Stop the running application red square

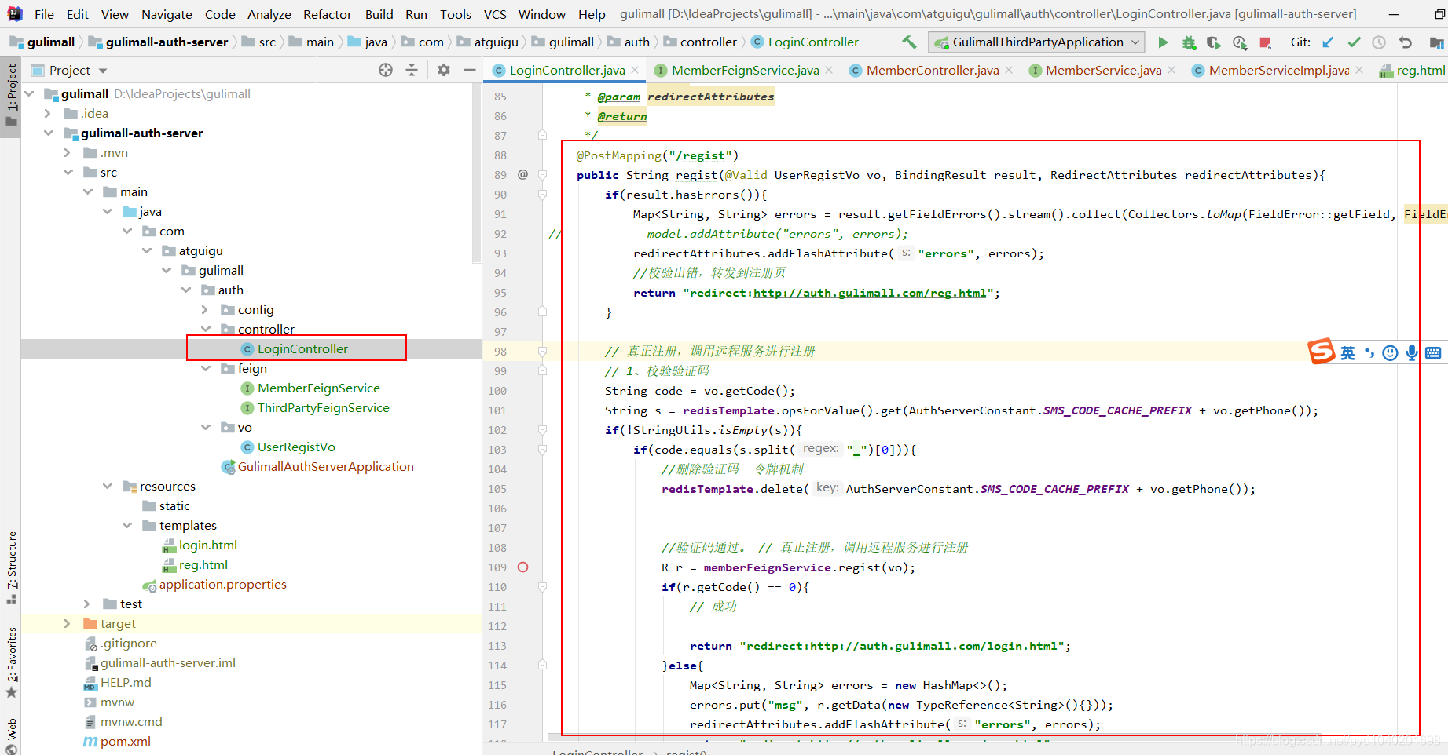coord(1265,42)
